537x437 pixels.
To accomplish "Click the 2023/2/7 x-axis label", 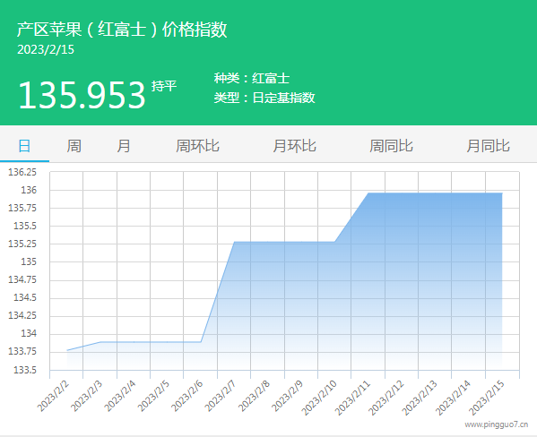I will coord(221,397).
